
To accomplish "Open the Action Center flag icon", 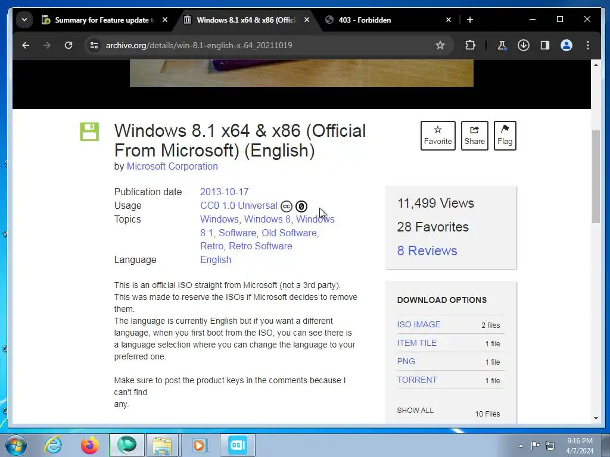I will pyautogui.click(x=536, y=445).
